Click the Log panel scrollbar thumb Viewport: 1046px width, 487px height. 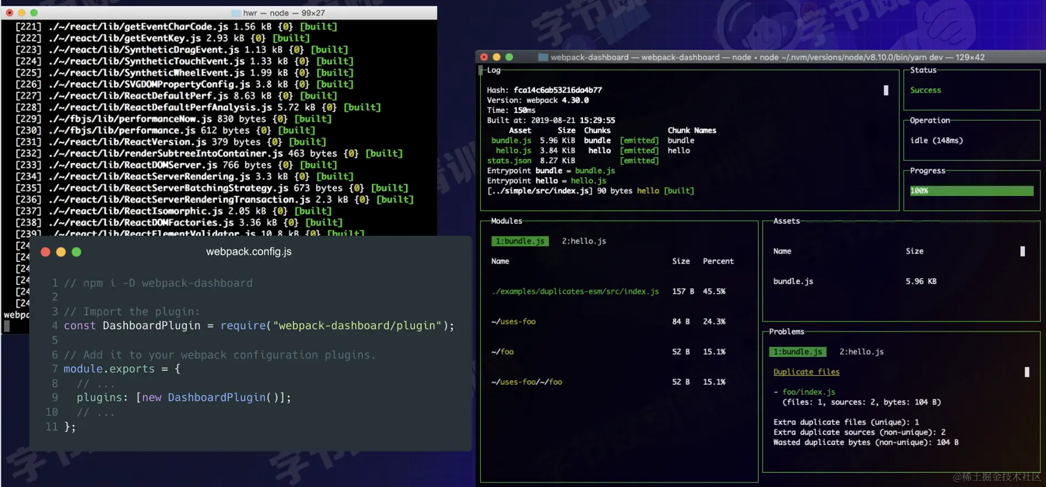pyautogui.click(x=886, y=90)
